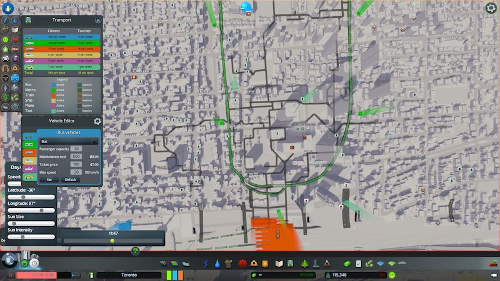Click the citizen happiness smiley icon

[392, 275]
